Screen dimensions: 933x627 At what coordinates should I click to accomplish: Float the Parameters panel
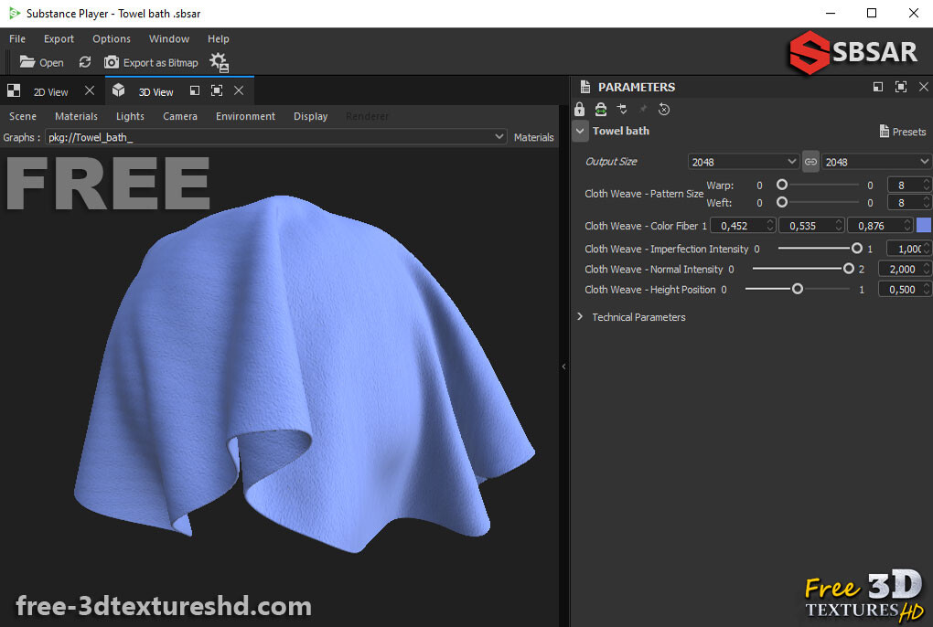[x=878, y=87]
